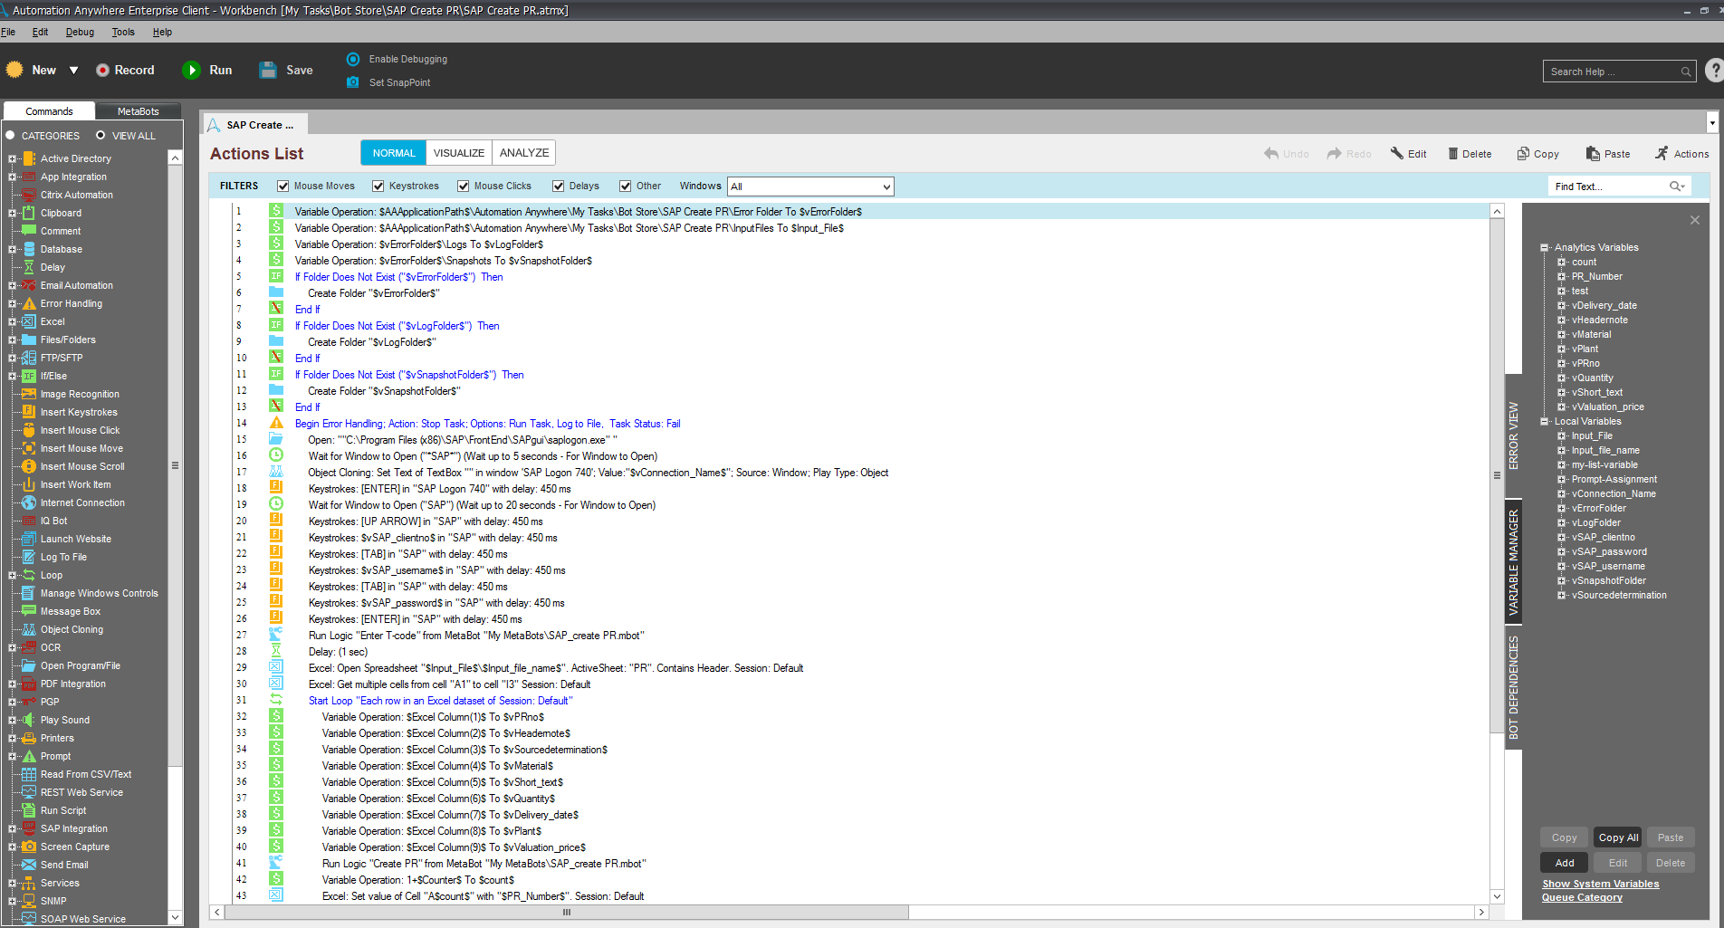
Task: Collapse the Analytics Variables tree node
Action: (1545, 247)
